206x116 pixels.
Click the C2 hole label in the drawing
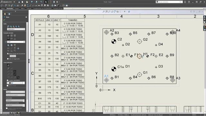click(x=120, y=39)
